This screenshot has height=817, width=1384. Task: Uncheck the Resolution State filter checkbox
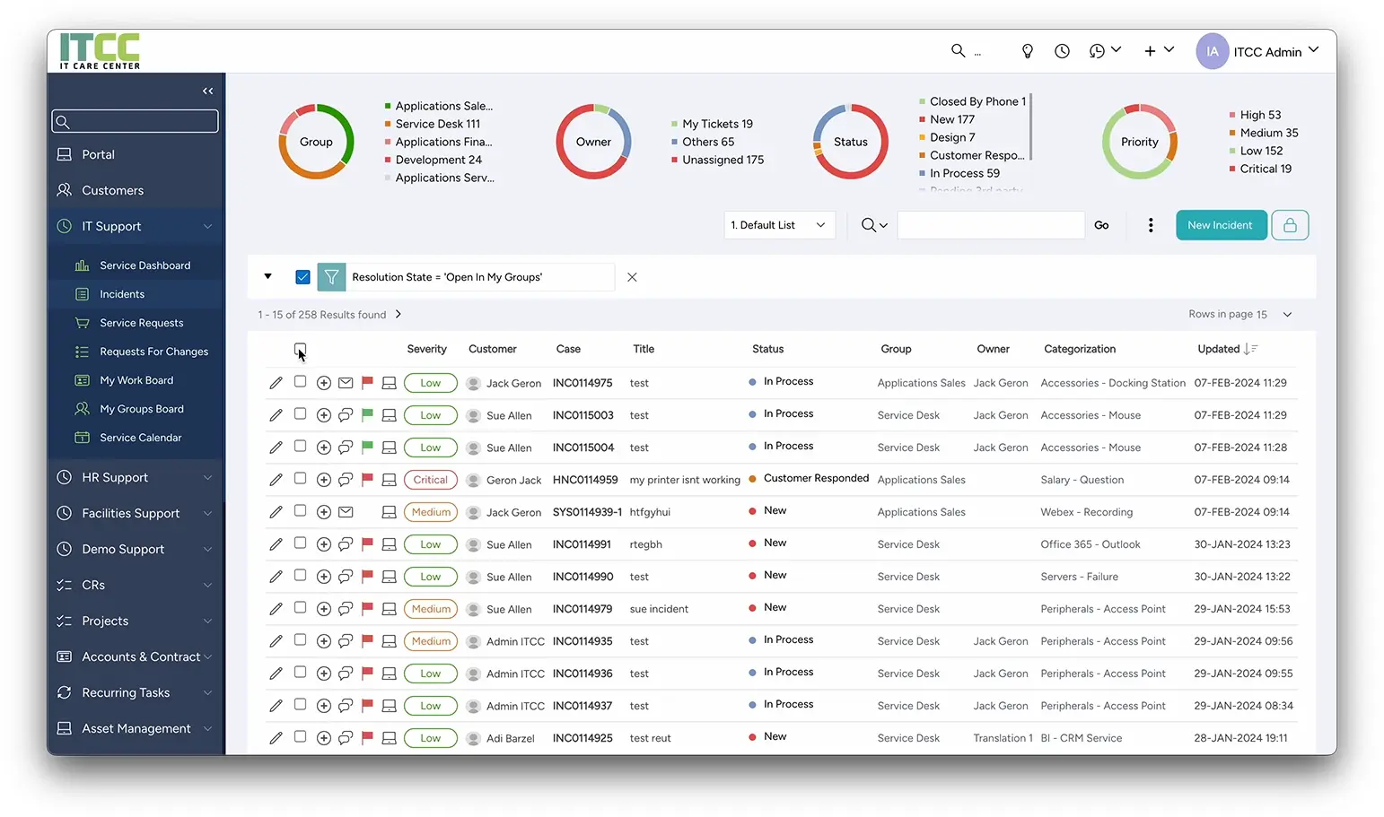tap(302, 277)
